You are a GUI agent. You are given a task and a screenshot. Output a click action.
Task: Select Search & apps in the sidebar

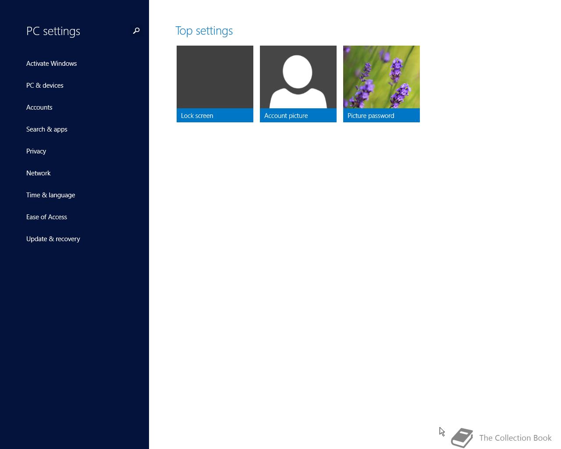click(x=46, y=129)
